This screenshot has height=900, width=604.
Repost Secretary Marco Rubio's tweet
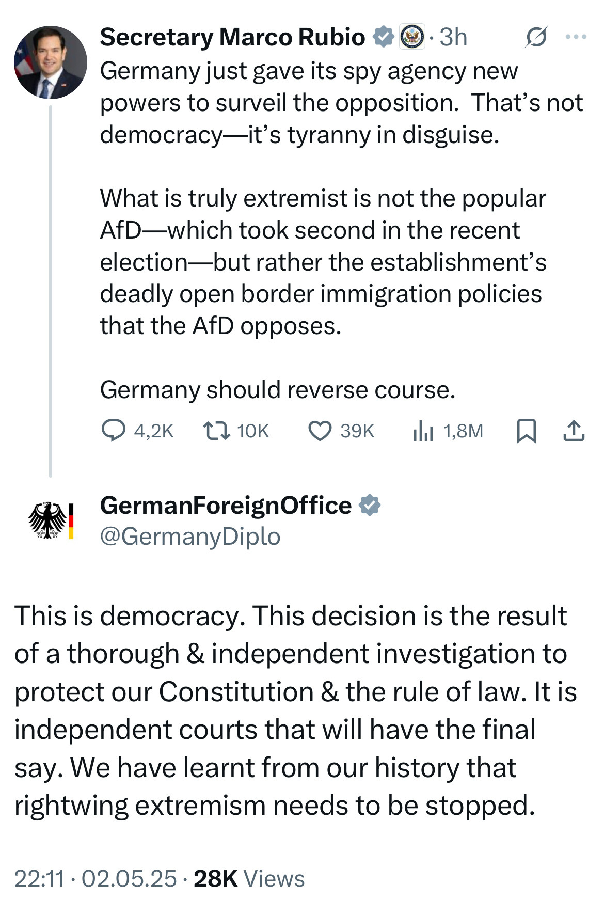(217, 431)
